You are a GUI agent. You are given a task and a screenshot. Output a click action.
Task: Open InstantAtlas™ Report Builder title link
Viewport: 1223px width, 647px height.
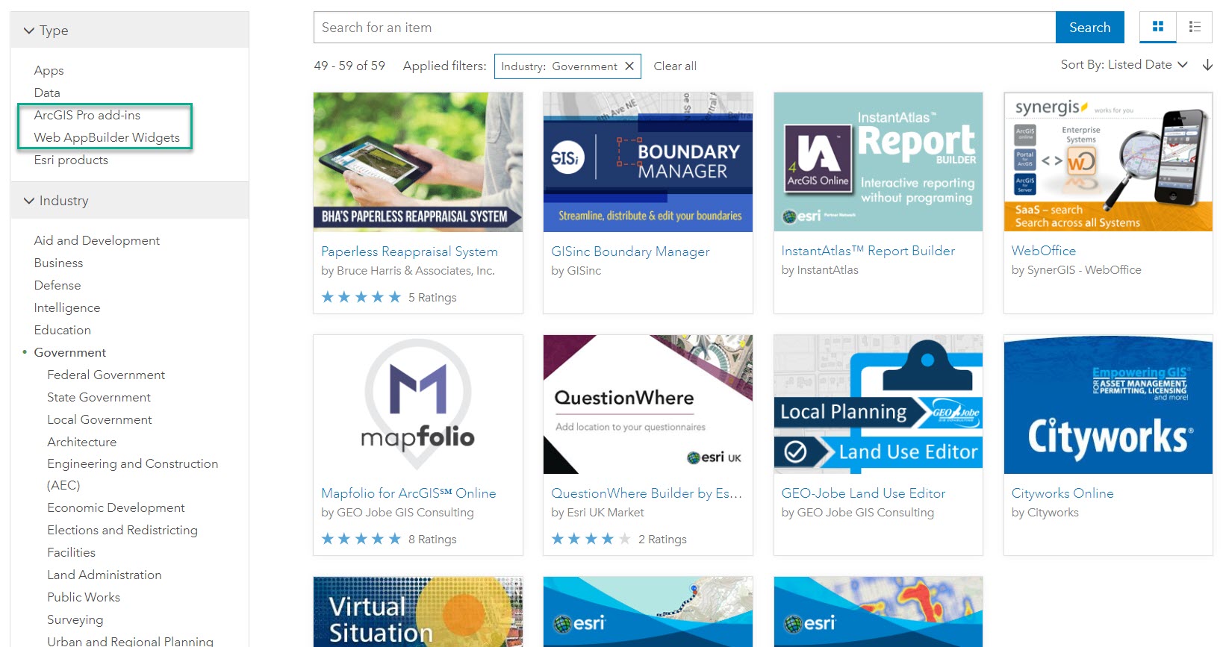click(868, 251)
